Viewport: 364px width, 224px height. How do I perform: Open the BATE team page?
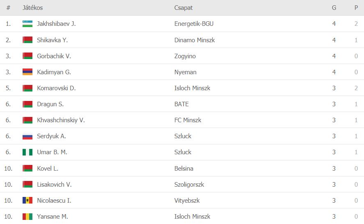(181, 104)
